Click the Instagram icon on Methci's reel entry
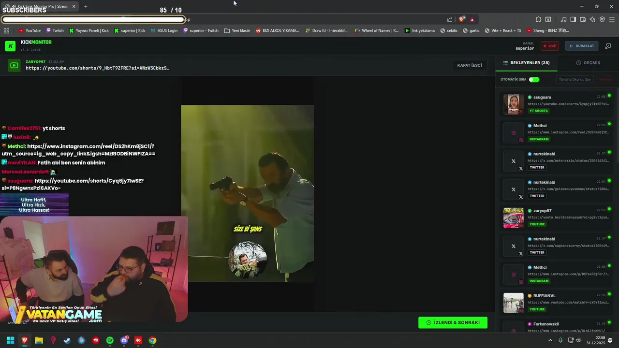This screenshot has width=619, height=348. (x=514, y=132)
